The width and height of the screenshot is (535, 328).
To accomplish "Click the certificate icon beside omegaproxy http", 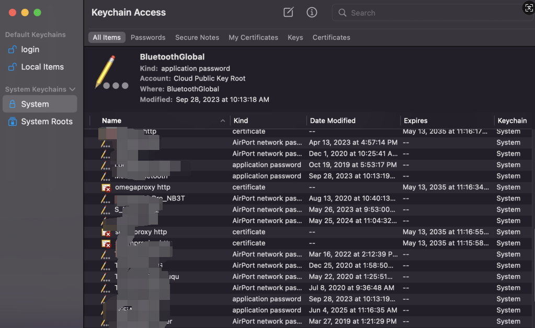I will [106, 188].
